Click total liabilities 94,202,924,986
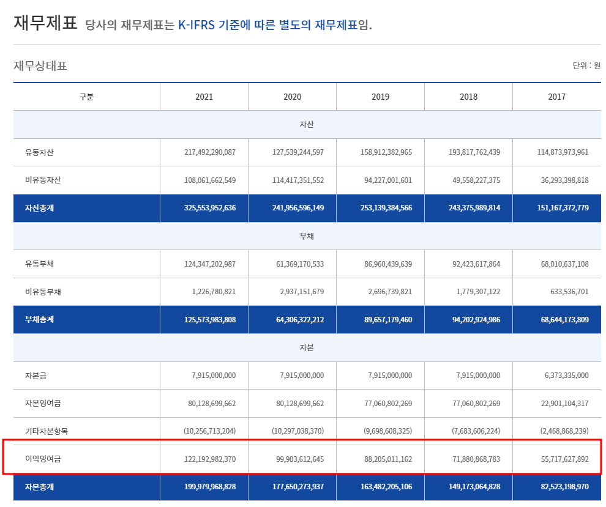606x507 pixels. (x=476, y=319)
